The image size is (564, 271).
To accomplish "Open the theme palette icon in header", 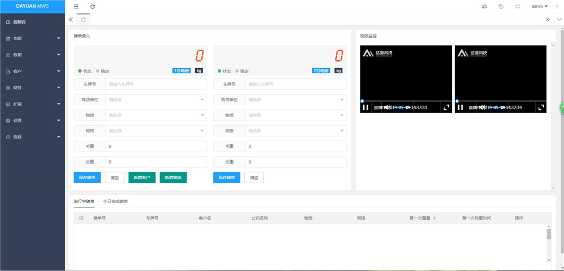I will [484, 7].
